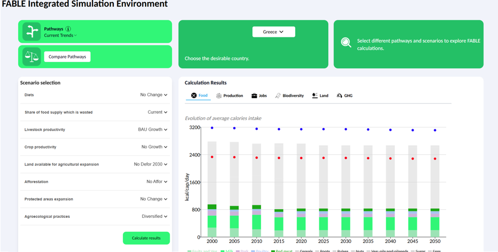This screenshot has width=498, height=252.
Task: Toggle the Milk series in the legend
Action: 226,250
